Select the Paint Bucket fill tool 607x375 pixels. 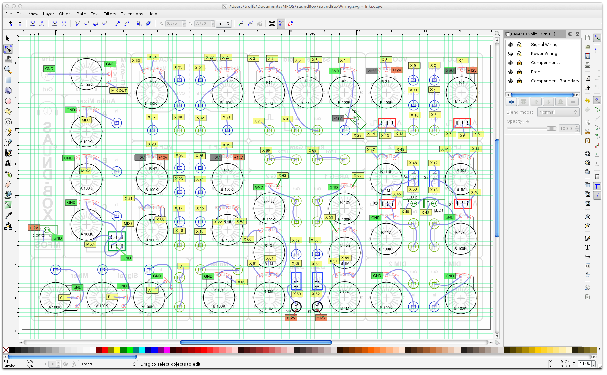(x=8, y=195)
